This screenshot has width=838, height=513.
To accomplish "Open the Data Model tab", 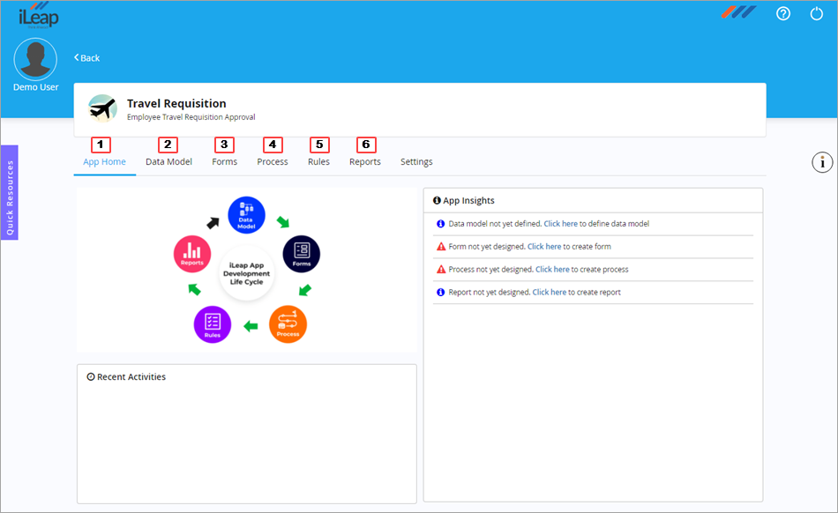I will pos(168,162).
